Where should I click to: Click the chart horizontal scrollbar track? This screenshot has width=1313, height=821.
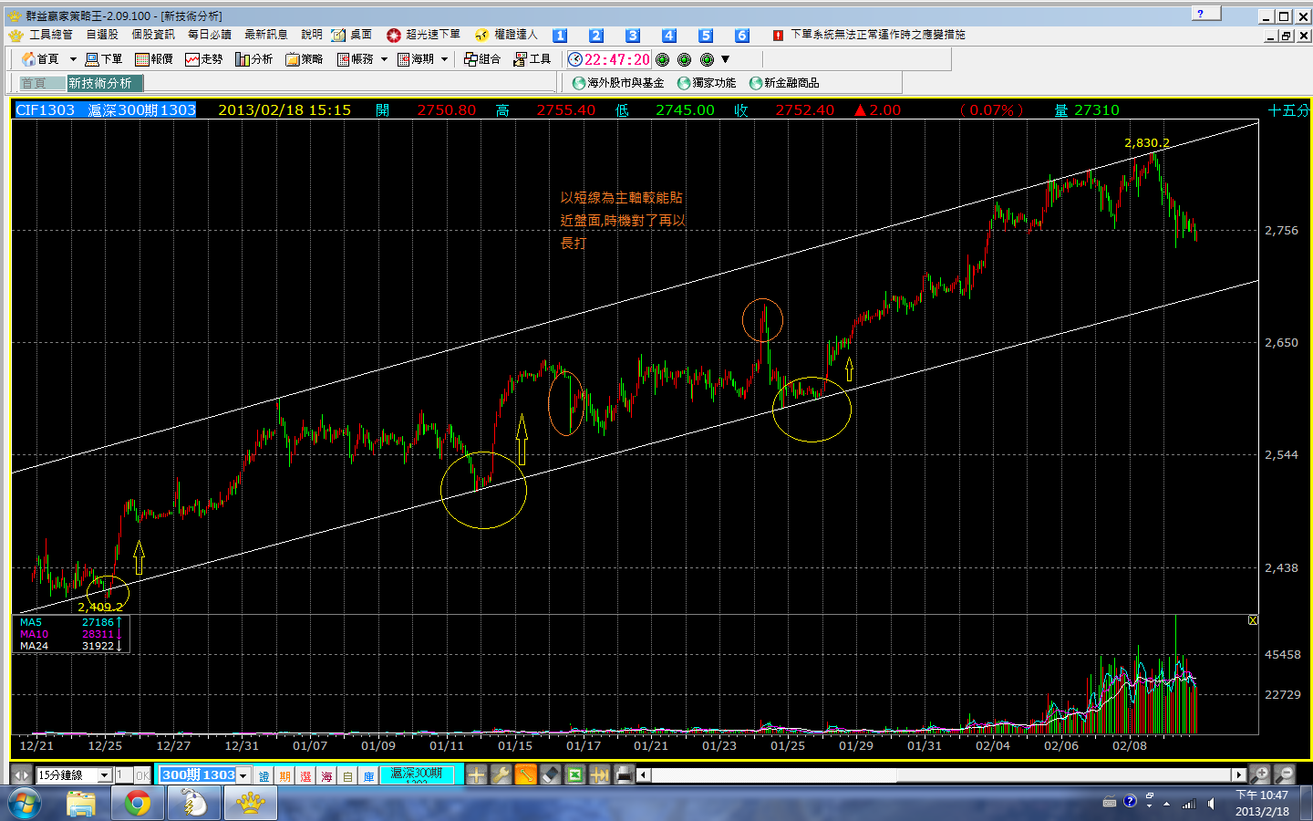pyautogui.click(x=941, y=775)
